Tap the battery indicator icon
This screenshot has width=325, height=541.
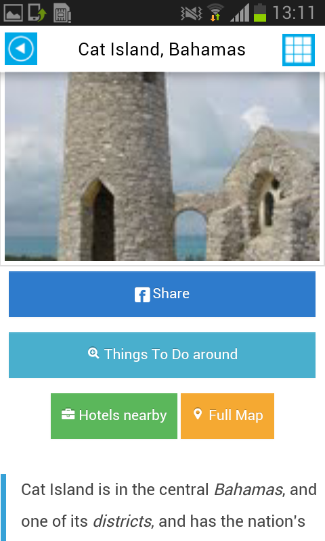click(260, 13)
